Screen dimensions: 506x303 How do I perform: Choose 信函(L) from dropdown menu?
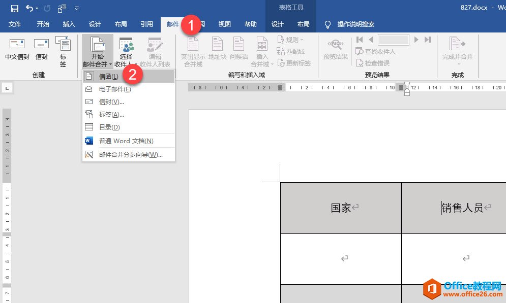point(129,76)
